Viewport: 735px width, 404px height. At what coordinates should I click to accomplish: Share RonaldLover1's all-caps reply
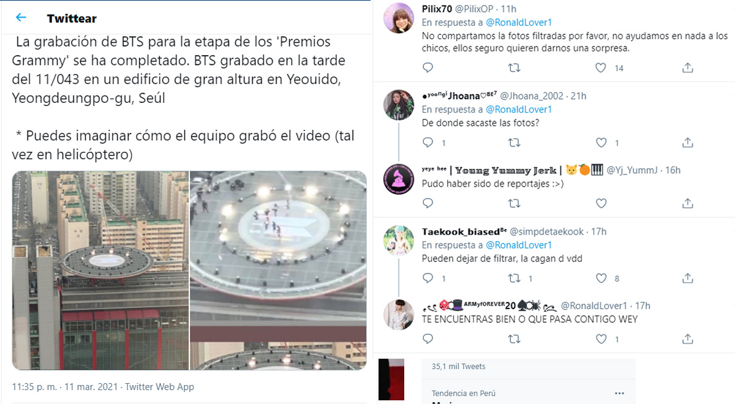point(688,339)
